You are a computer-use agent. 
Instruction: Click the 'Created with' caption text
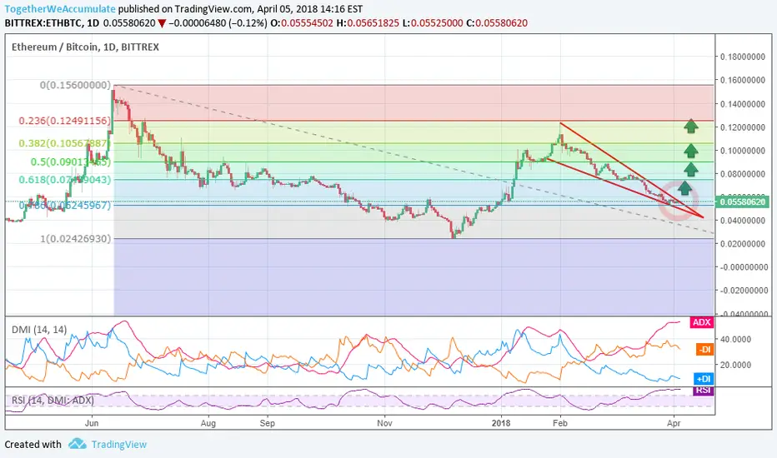pyautogui.click(x=33, y=444)
